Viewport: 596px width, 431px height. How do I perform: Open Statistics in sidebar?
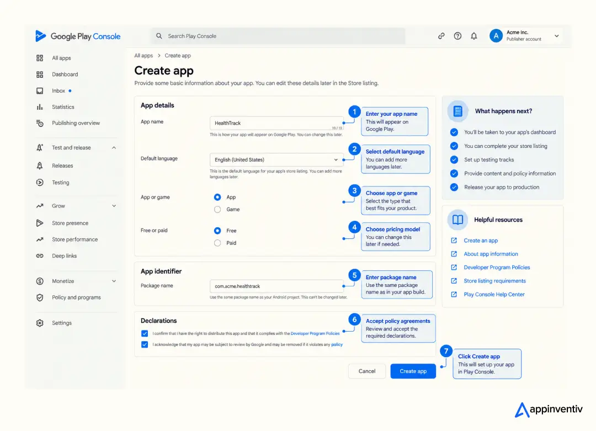(x=63, y=107)
